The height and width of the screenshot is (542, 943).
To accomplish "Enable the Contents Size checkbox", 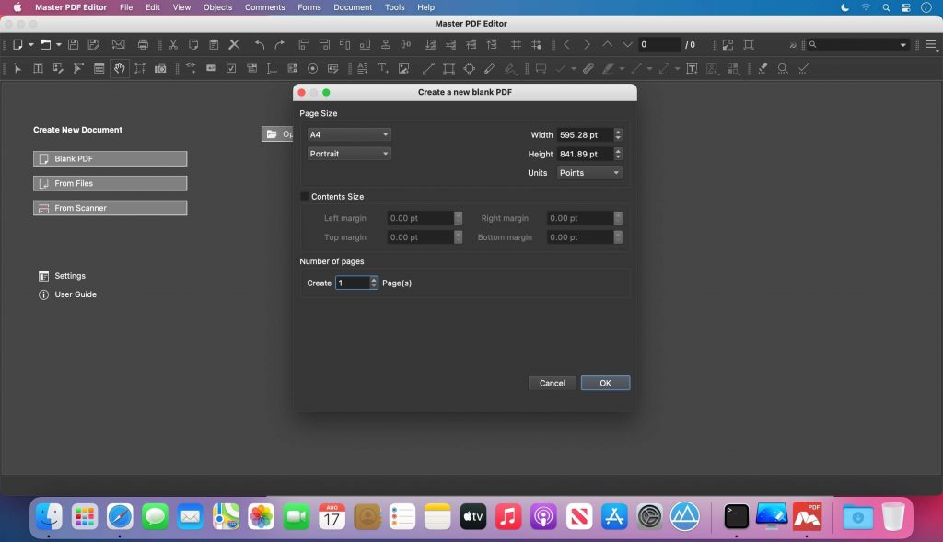I will [305, 196].
